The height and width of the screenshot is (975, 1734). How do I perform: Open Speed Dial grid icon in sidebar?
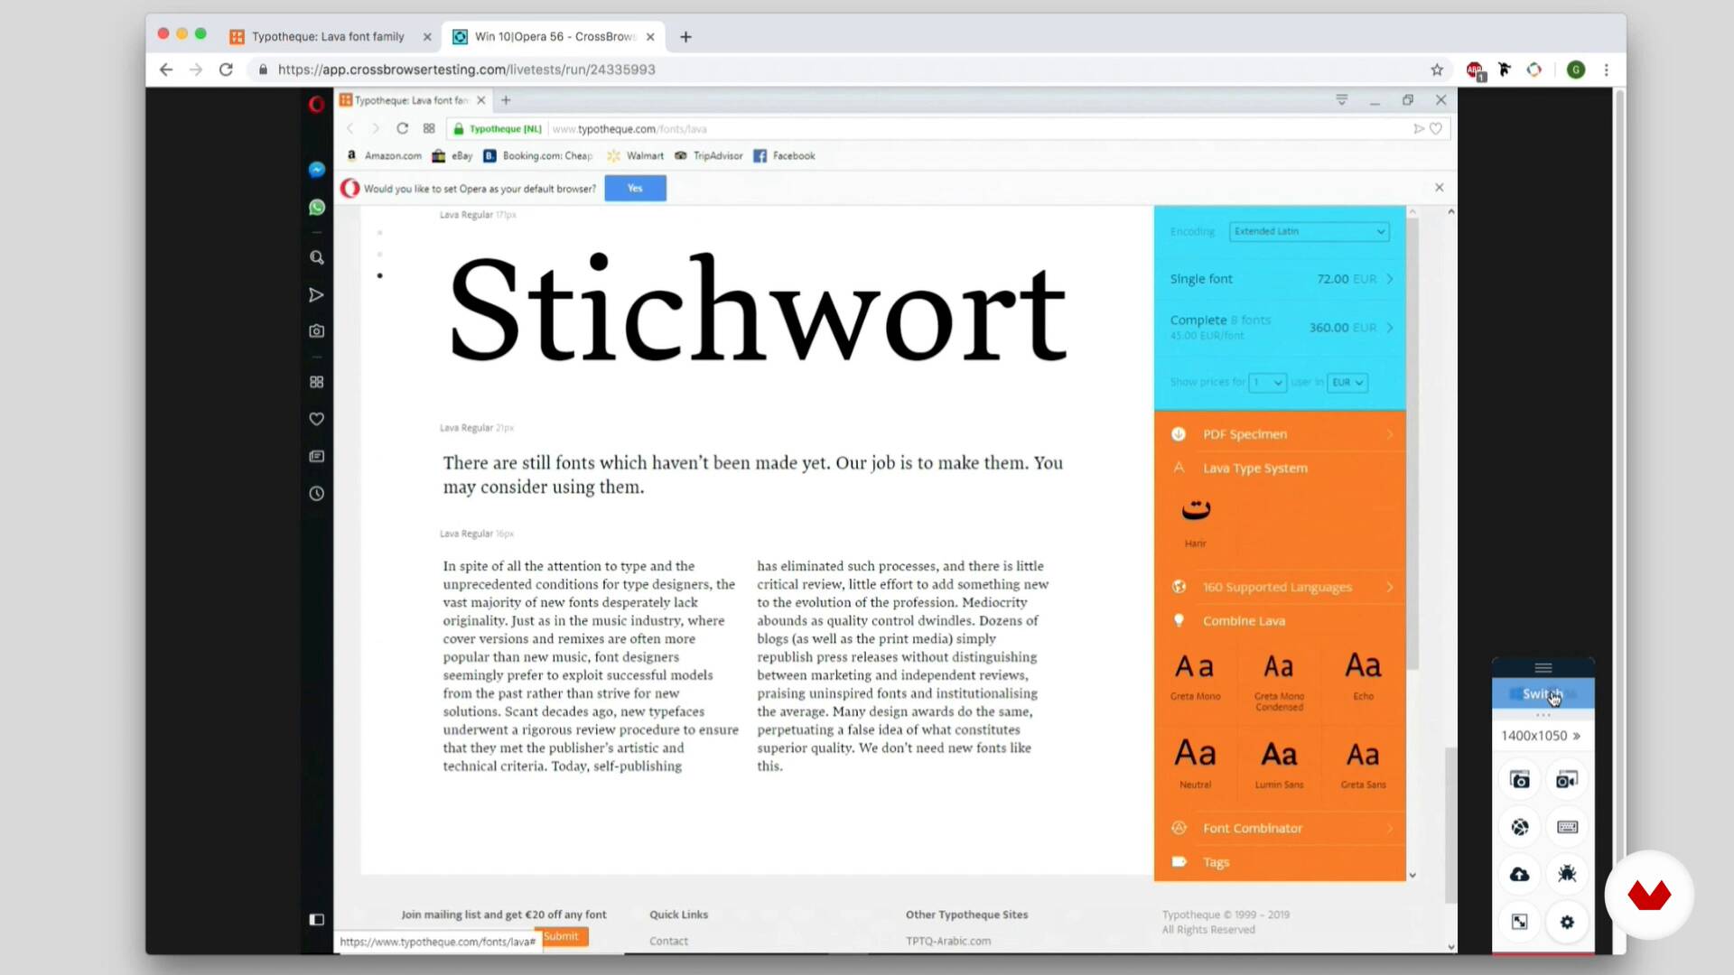(316, 382)
